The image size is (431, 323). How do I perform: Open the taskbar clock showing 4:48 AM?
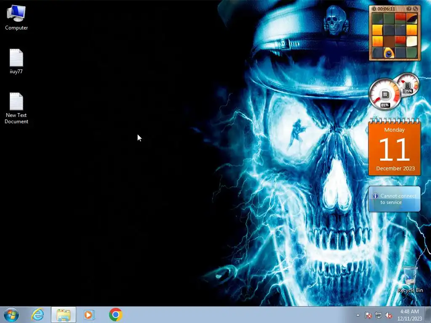[x=410, y=315]
